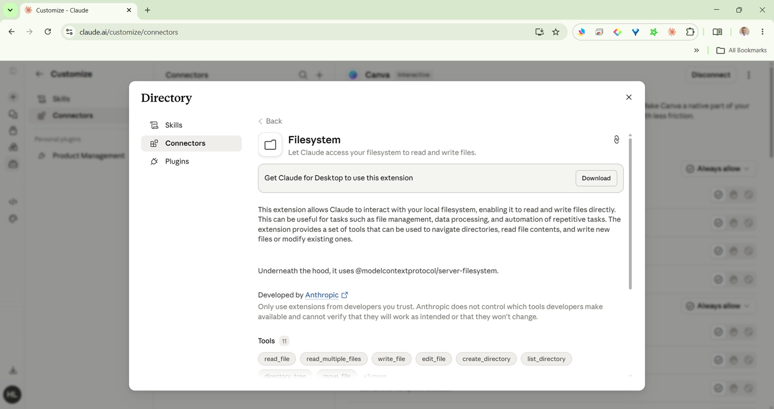Image resolution: width=774 pixels, height=409 pixels.
Task: Click the Skills icon in Directory sidebar
Action: [154, 125]
